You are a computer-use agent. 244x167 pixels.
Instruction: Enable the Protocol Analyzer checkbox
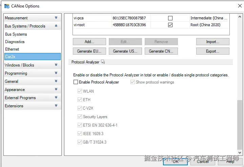pos(76,82)
